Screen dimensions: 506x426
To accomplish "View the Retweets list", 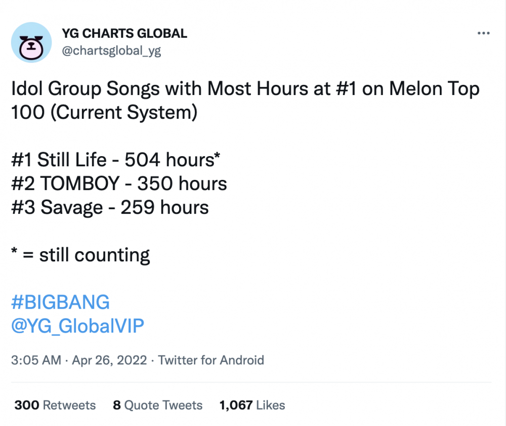I will click(x=55, y=405).
